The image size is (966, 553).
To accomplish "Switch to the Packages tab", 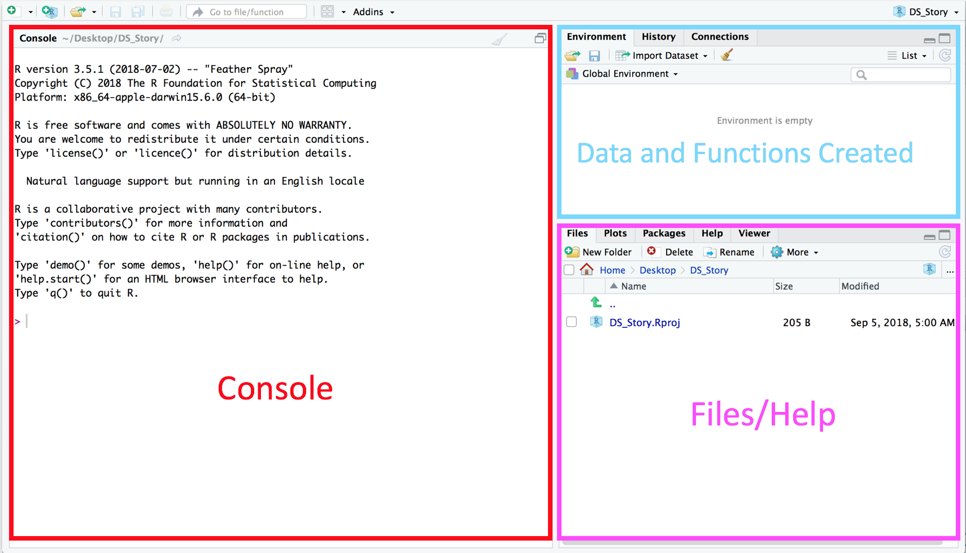I will tap(664, 234).
